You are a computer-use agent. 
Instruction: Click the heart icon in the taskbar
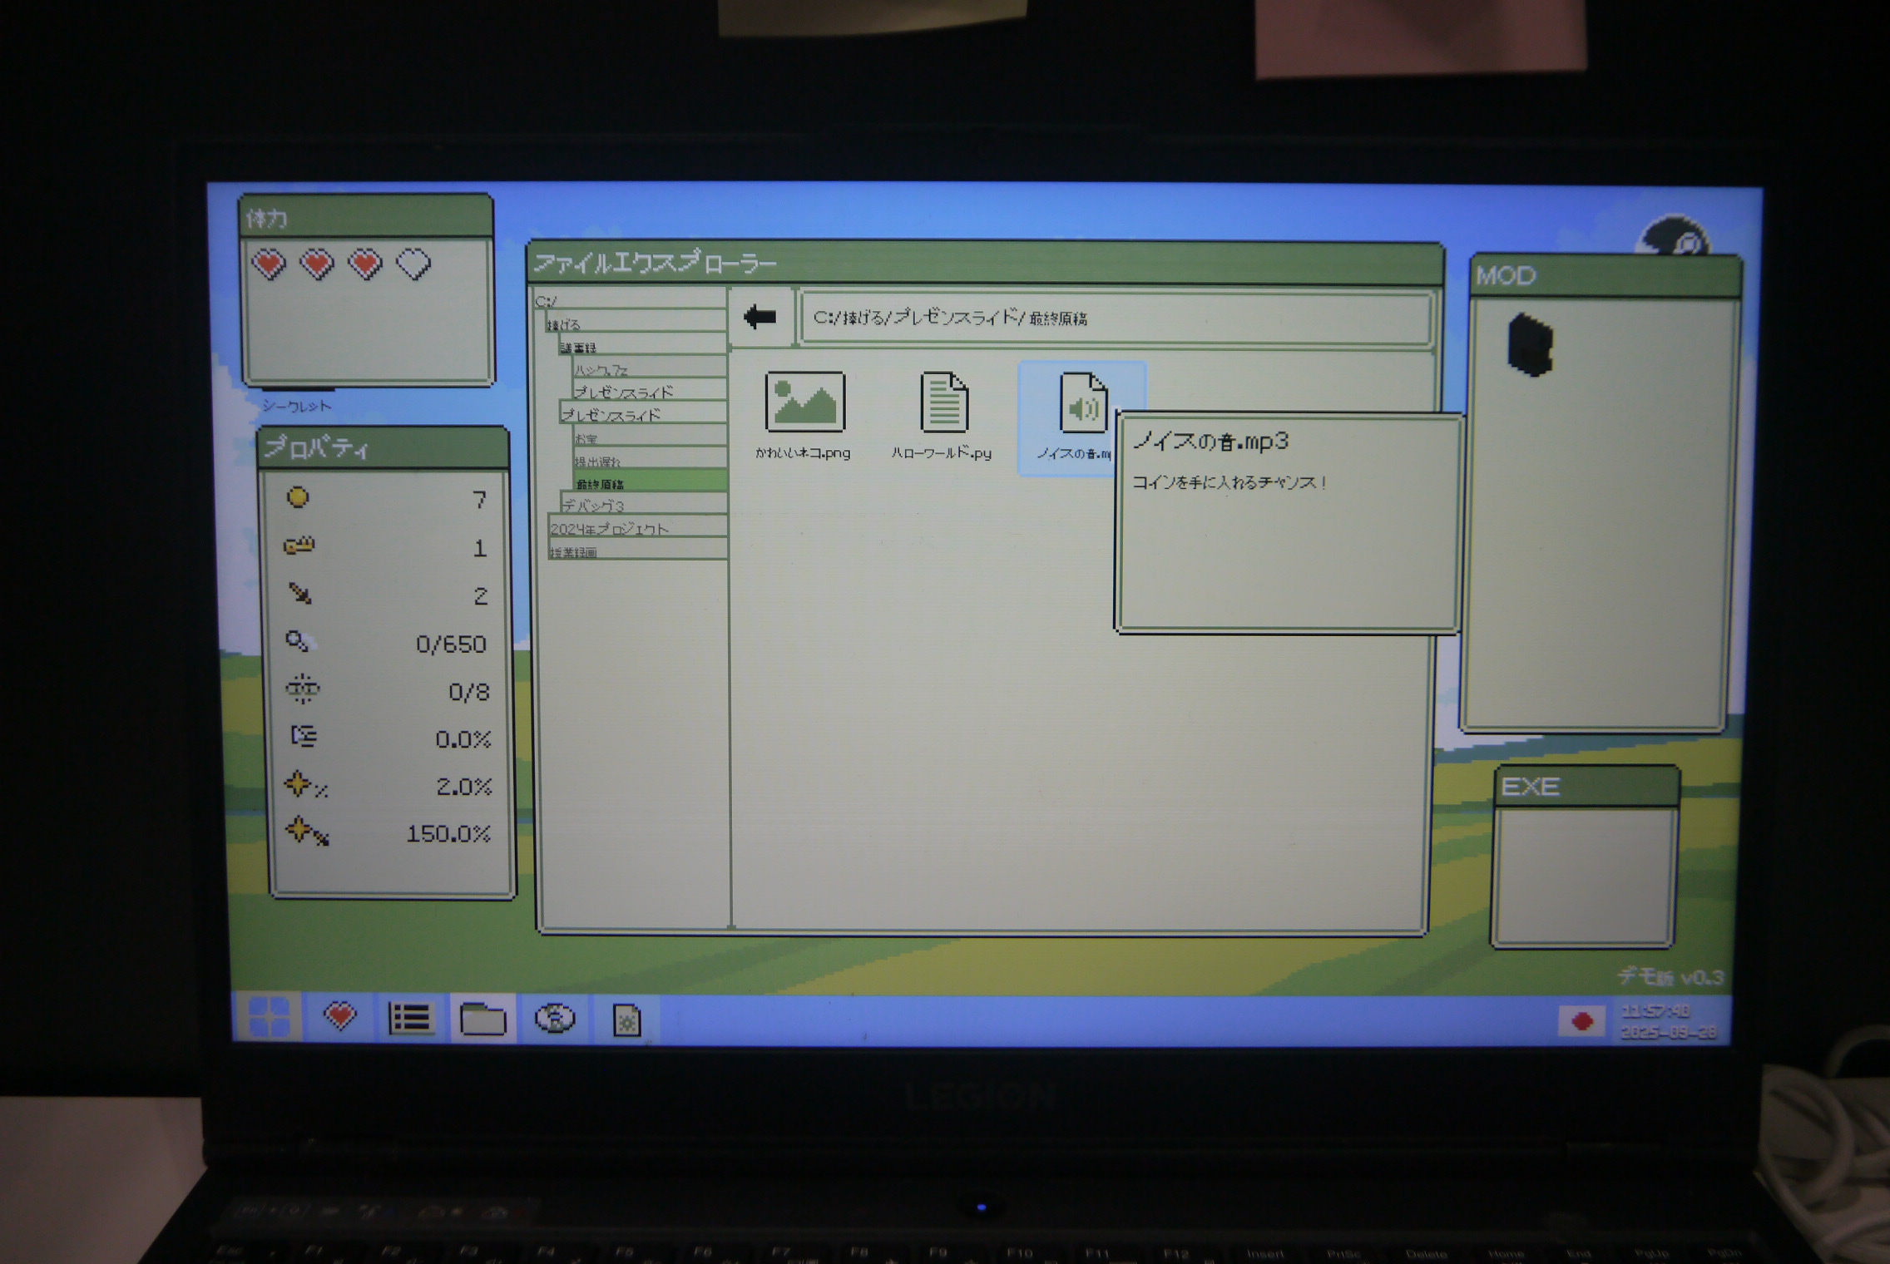(x=339, y=1017)
